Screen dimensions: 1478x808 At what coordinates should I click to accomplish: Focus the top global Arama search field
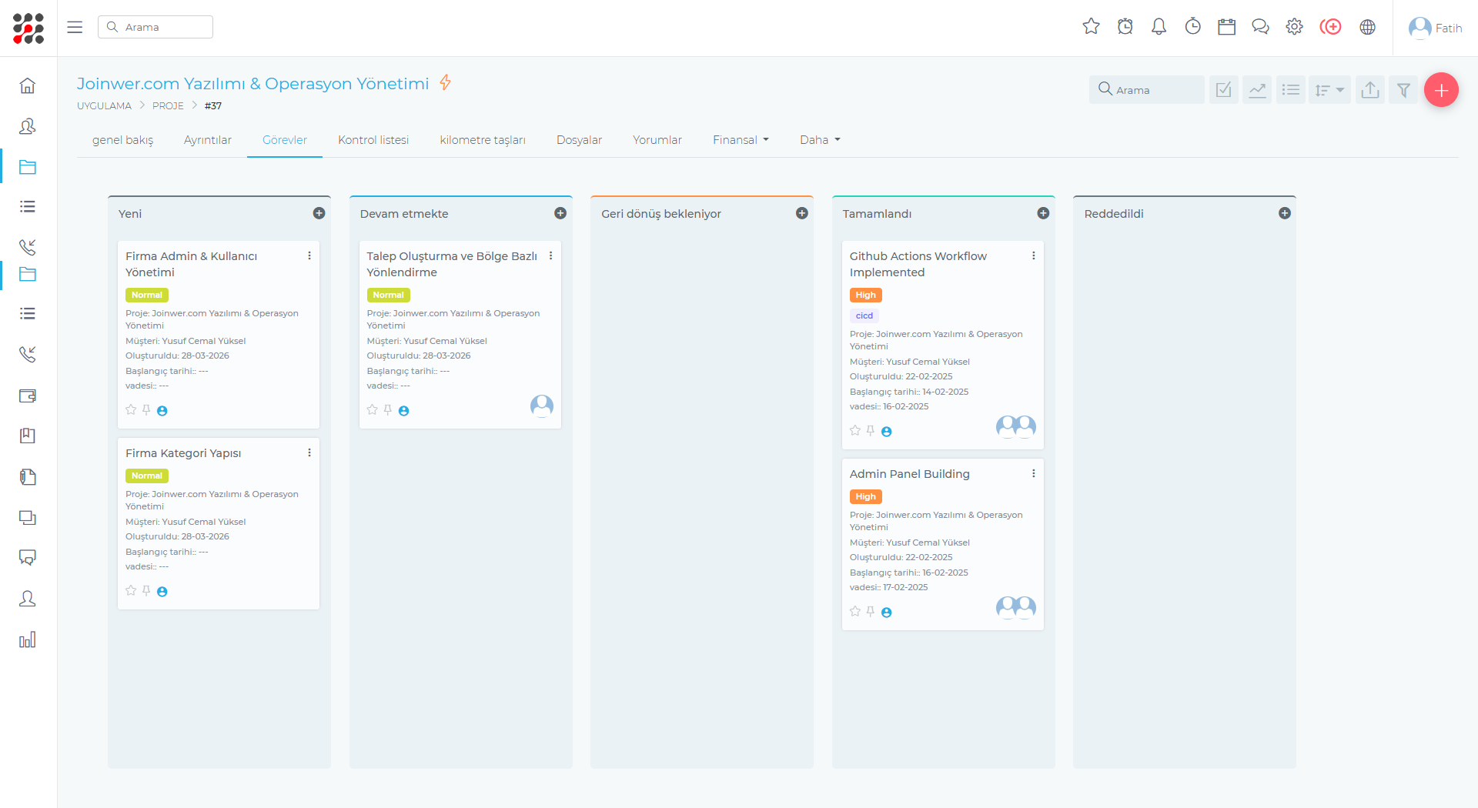click(x=155, y=27)
